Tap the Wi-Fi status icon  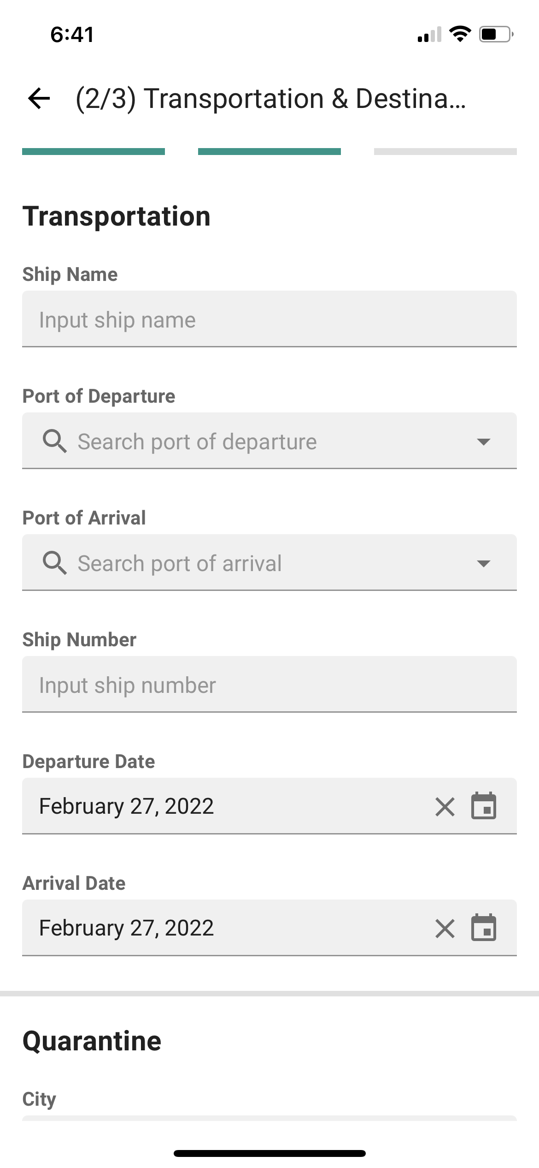(x=459, y=34)
